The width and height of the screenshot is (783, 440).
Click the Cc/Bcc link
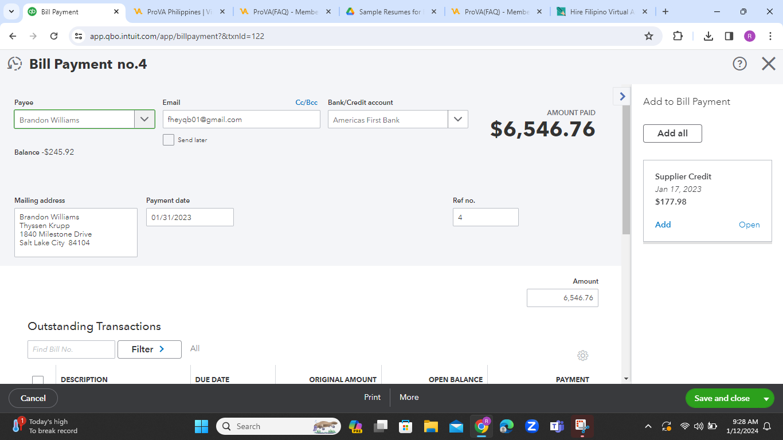coord(307,103)
